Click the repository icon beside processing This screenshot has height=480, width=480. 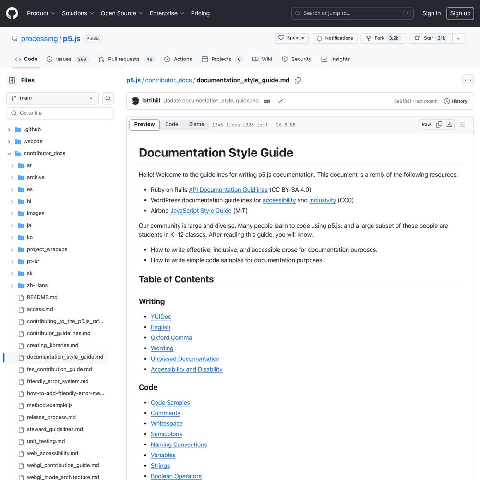point(15,38)
